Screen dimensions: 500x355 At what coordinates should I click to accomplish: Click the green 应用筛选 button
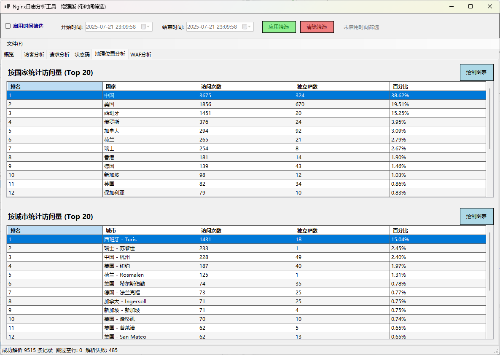pos(279,27)
